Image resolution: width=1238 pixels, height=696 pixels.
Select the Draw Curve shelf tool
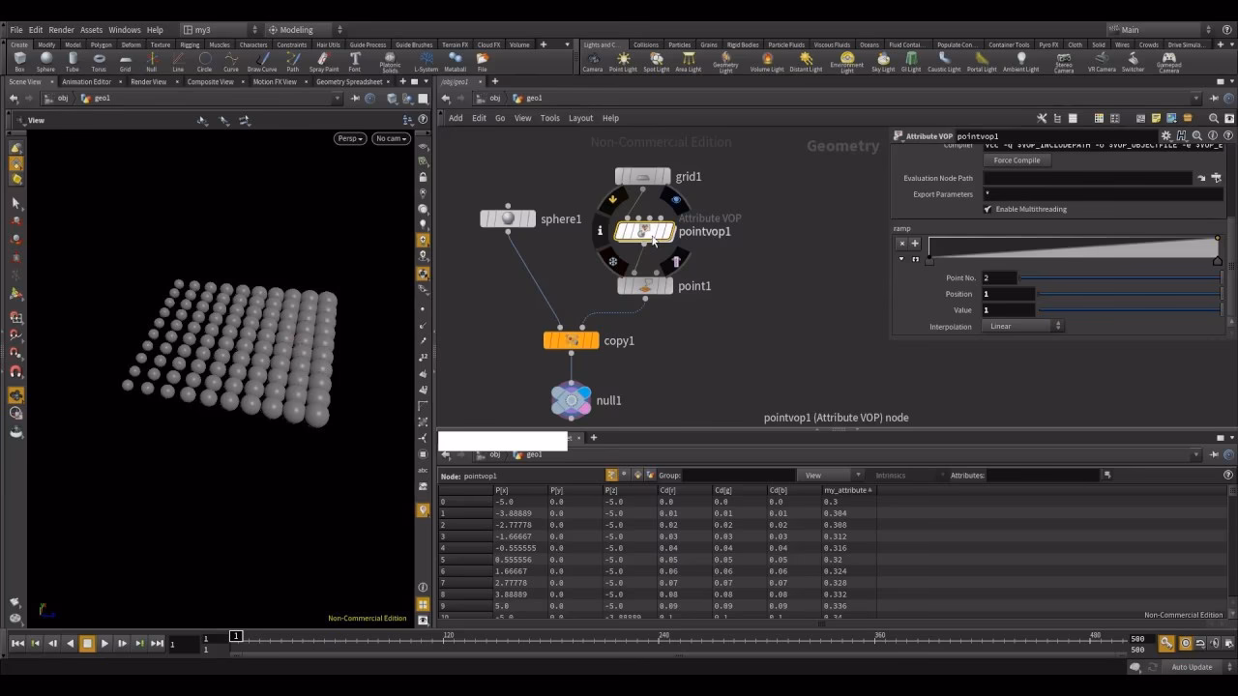tap(261, 62)
